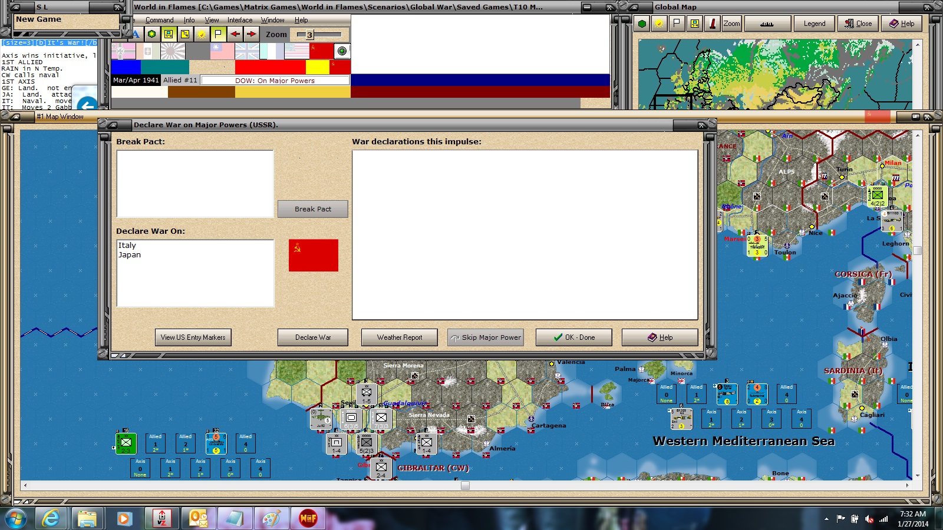
Task: Click the Weather Report button
Action: click(x=400, y=337)
